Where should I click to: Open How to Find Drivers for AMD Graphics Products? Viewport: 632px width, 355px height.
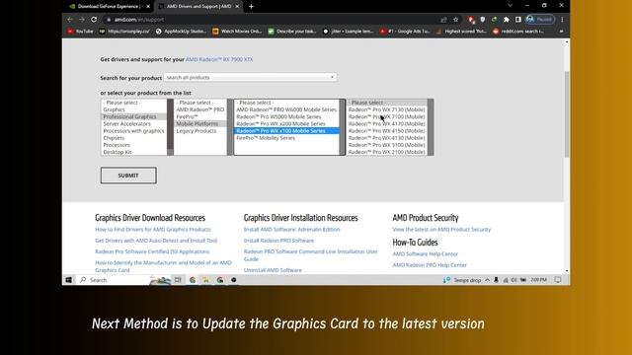pos(153,230)
